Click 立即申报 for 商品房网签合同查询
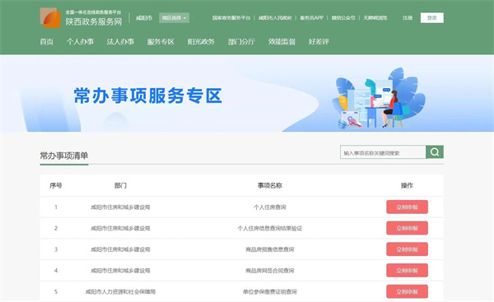Viewport: 494px width, 302px height. 407,270
